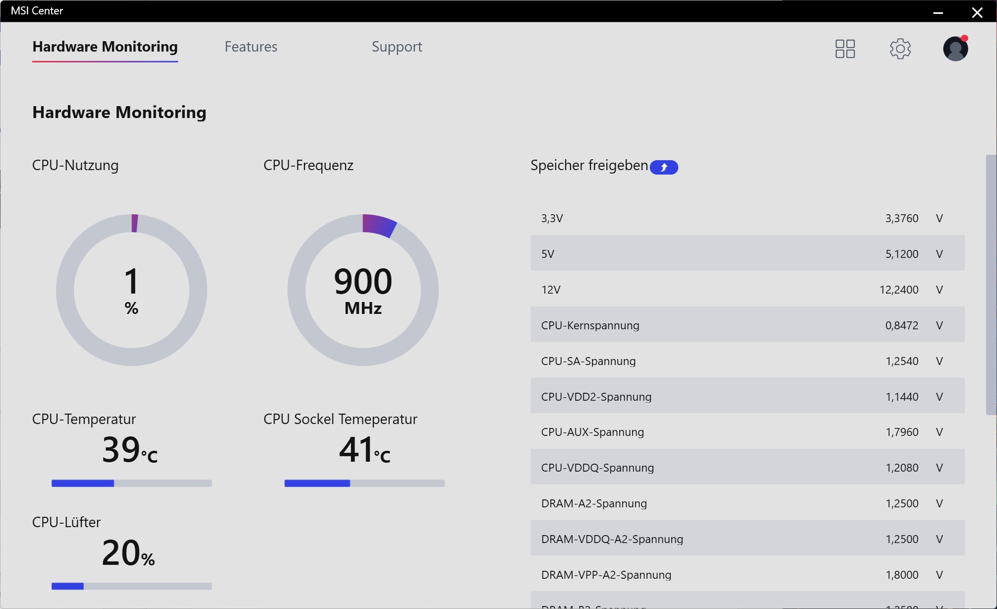Image resolution: width=997 pixels, height=609 pixels.
Task: Click the user profile avatar icon
Action: click(956, 49)
